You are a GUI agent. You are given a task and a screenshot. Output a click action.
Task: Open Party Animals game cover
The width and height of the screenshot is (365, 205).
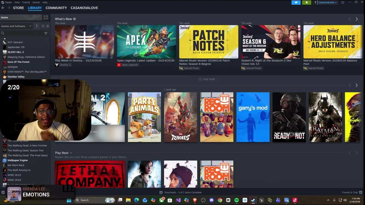click(x=144, y=117)
